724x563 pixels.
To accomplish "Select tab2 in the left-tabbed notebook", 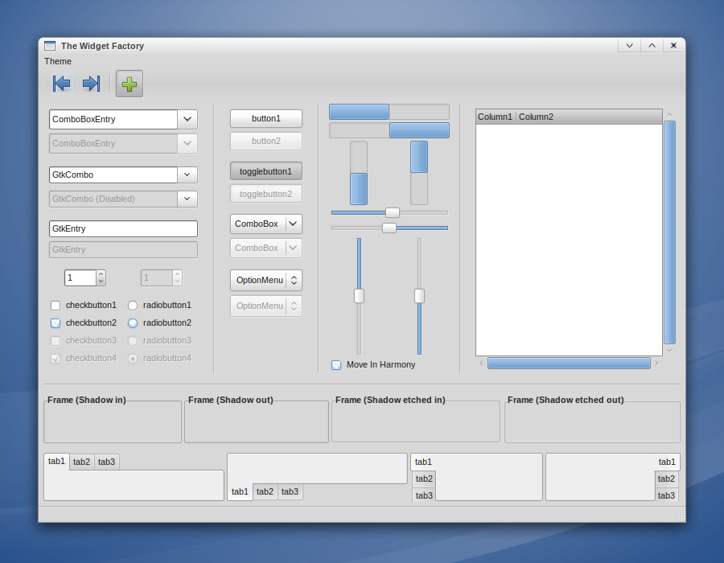I will pyautogui.click(x=424, y=479).
